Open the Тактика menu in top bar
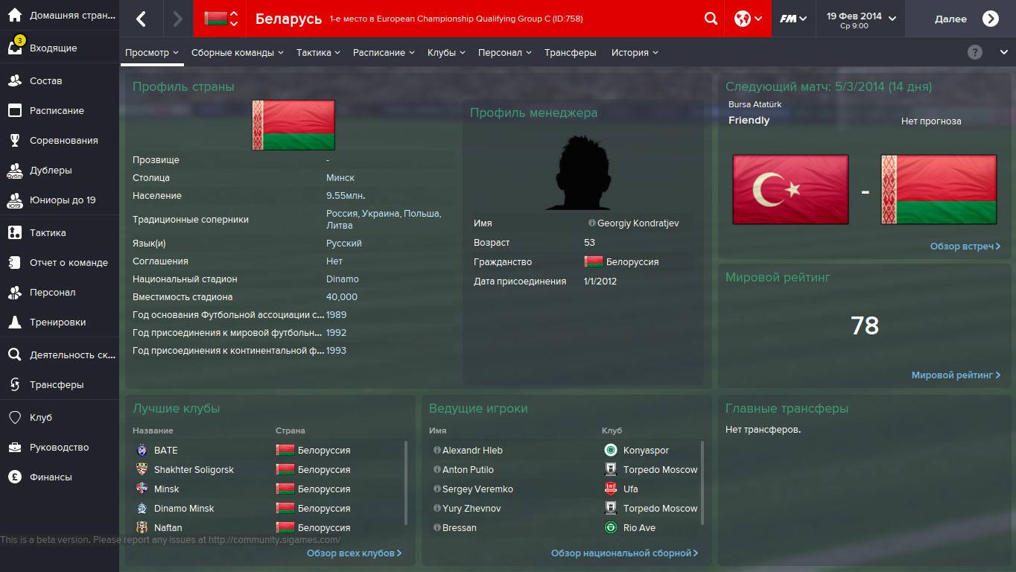1016x572 pixels. point(318,53)
